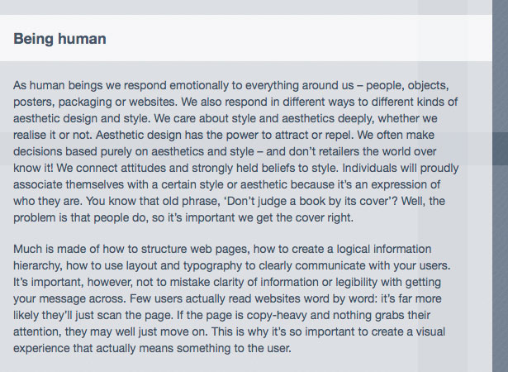
Task: Click the words "Individuals will proudly"
Action: click(401, 169)
